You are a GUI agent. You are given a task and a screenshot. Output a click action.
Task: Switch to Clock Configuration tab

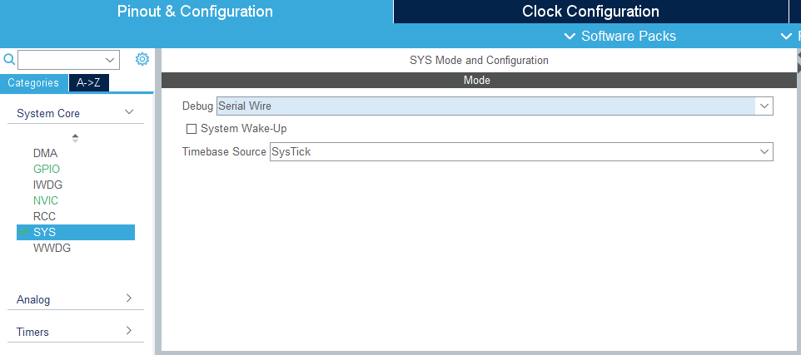(x=590, y=11)
